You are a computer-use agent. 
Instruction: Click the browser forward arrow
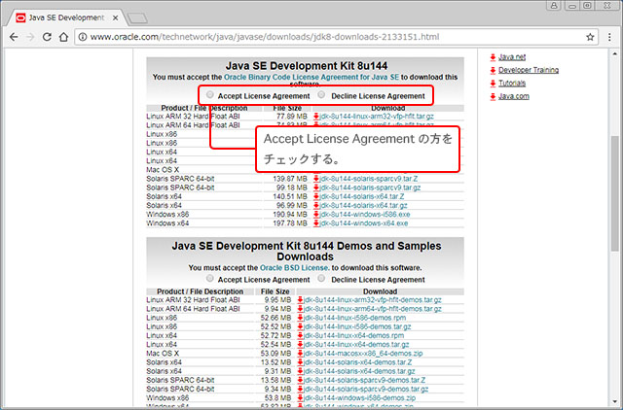[x=30, y=37]
